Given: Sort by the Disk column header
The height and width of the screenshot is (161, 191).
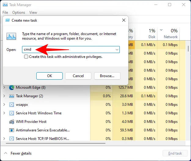Looking at the screenshot, I should [x=146, y=34].
